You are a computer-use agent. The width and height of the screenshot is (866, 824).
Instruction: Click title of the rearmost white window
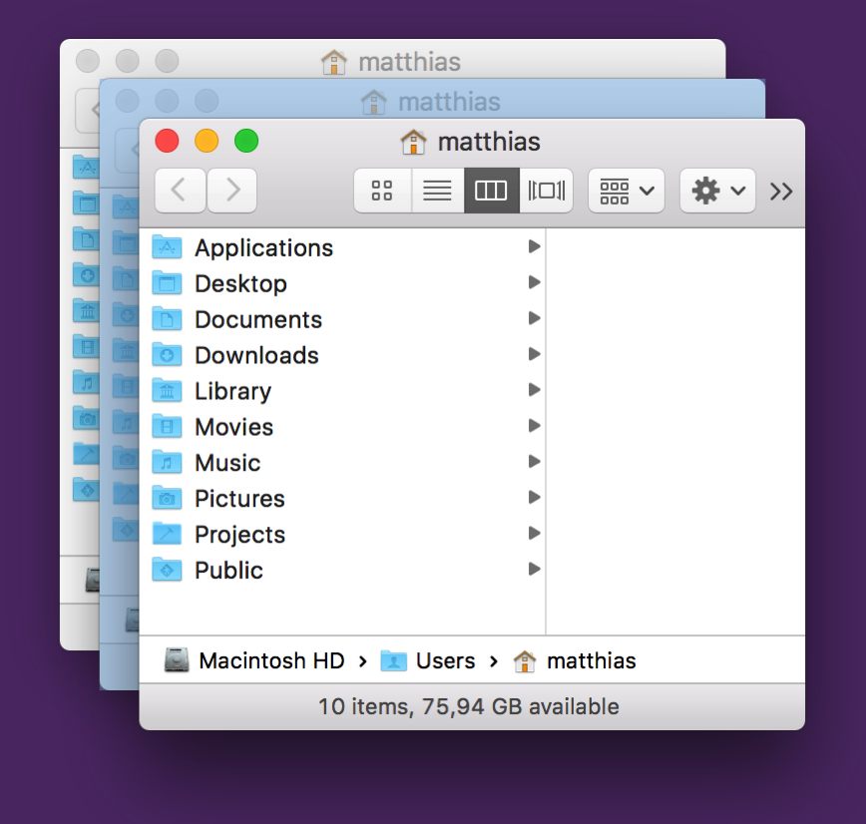(x=410, y=62)
